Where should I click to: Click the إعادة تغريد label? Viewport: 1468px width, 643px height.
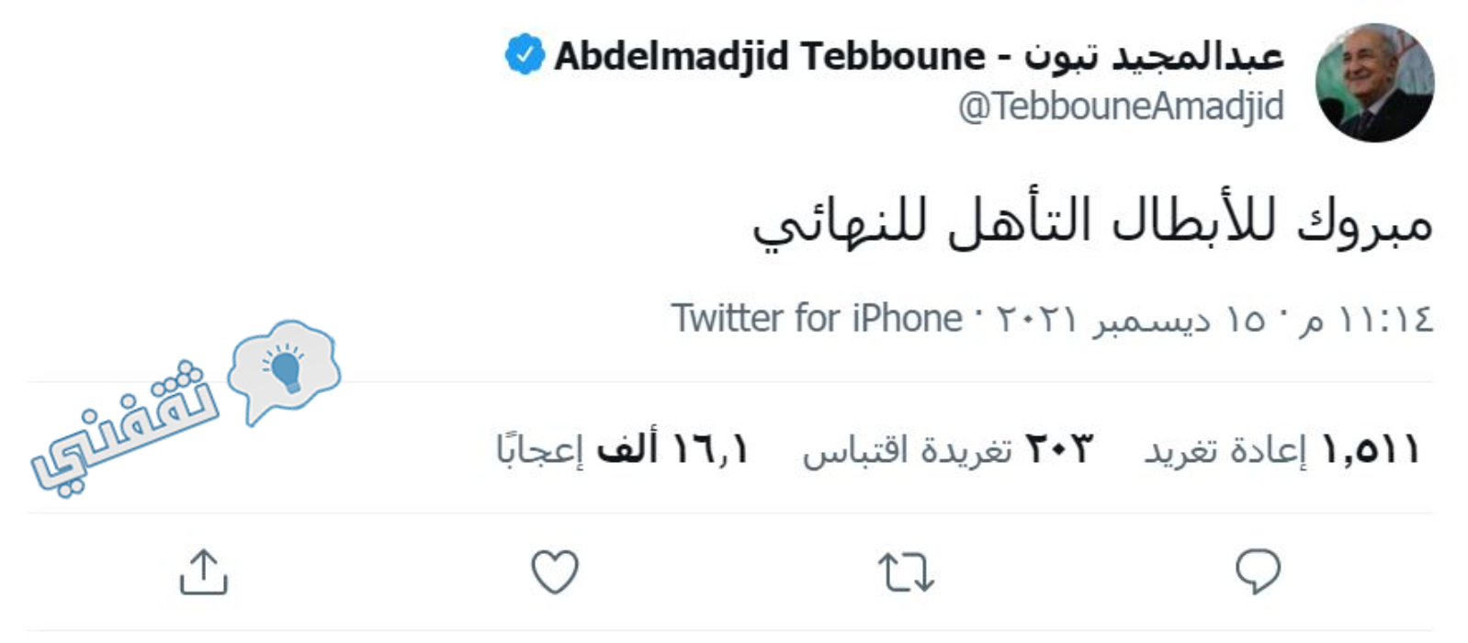tap(1225, 450)
